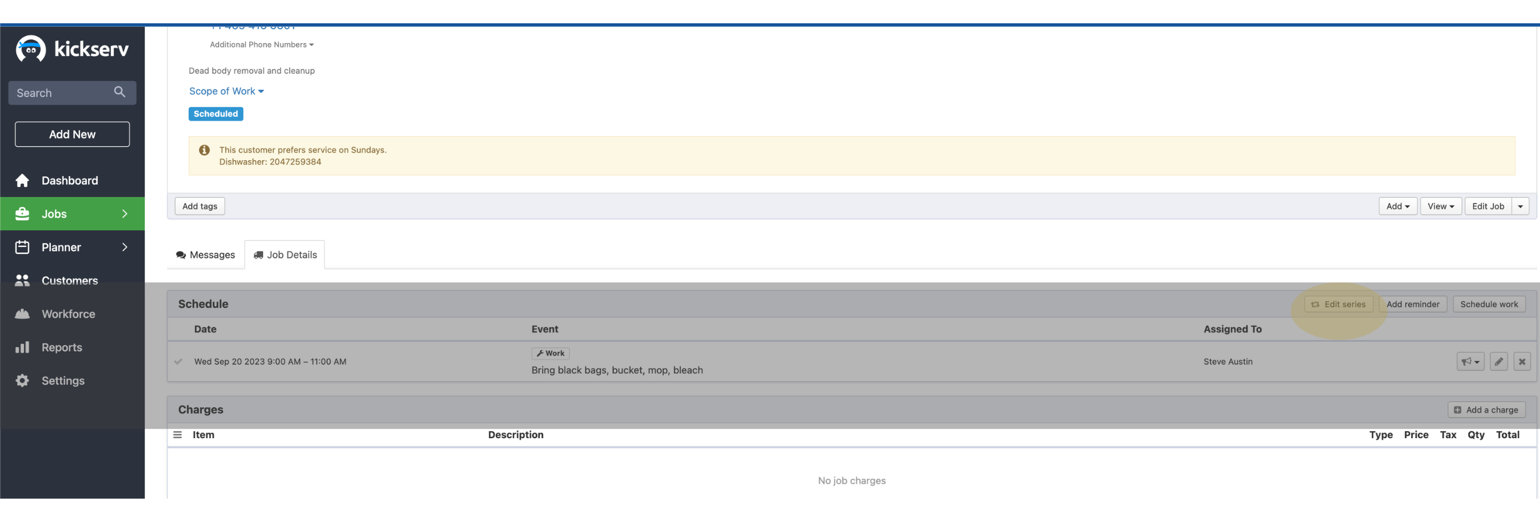This screenshot has width=1540, height=522.
Task: Open Planner in the sidebar
Action: pos(72,247)
